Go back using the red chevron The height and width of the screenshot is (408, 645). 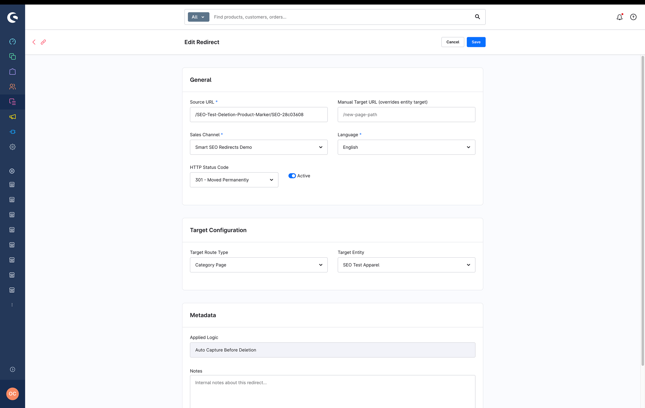[34, 42]
